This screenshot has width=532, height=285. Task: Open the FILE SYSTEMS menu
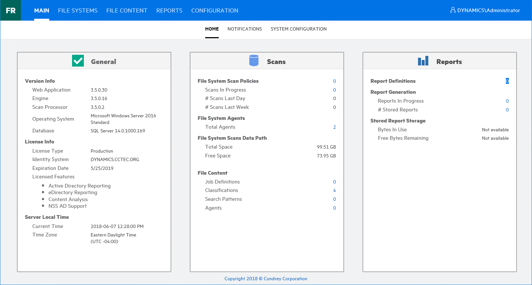click(78, 10)
